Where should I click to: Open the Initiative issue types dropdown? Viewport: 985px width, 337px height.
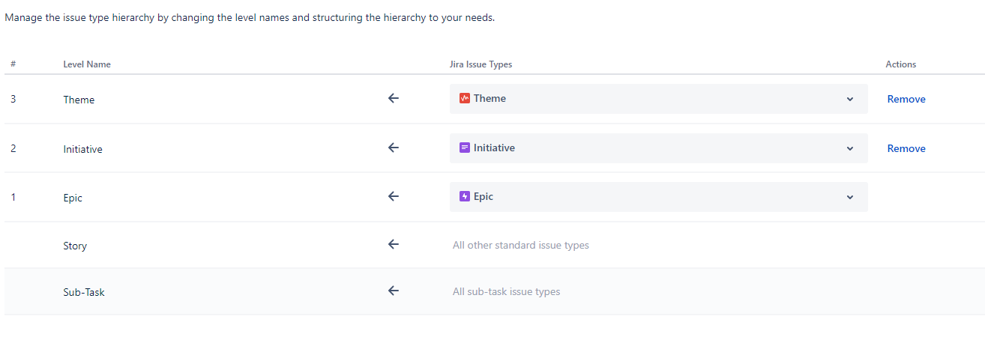pos(658,148)
